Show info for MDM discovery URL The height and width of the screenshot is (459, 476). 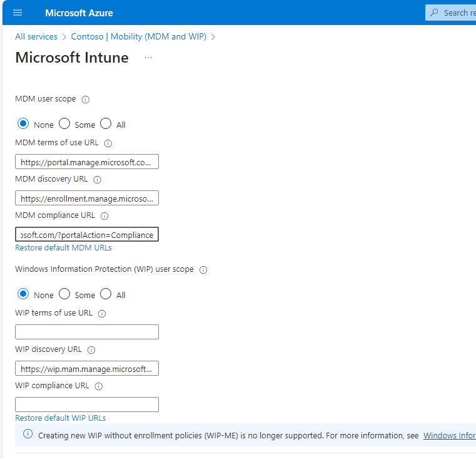pyautogui.click(x=97, y=180)
